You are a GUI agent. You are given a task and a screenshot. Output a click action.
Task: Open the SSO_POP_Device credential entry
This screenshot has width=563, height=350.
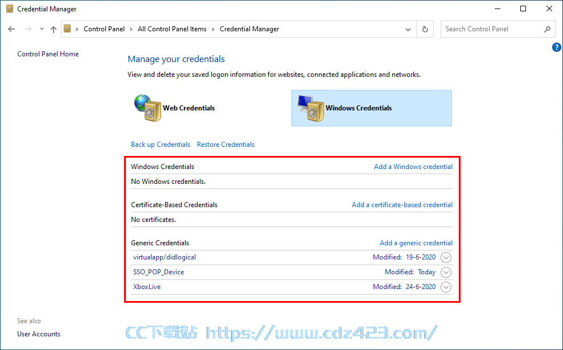tap(158, 272)
